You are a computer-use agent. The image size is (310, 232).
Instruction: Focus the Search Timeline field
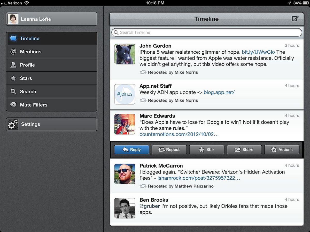(x=207, y=32)
